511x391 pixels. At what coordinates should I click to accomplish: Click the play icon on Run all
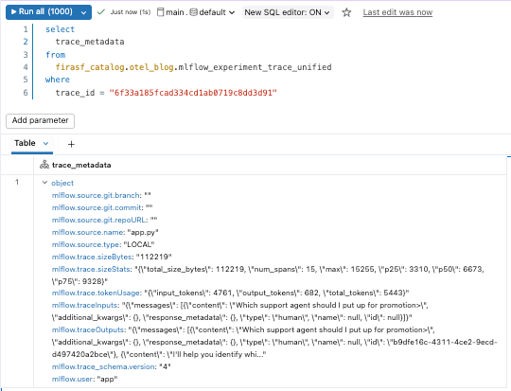click(13, 11)
